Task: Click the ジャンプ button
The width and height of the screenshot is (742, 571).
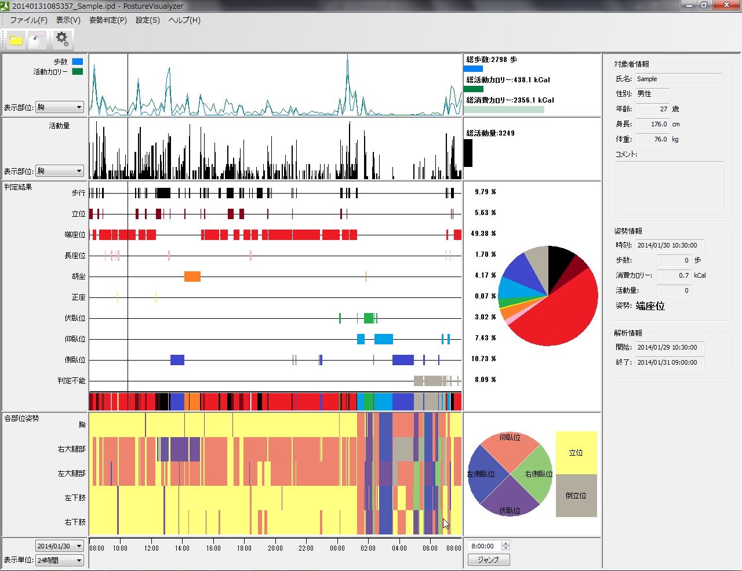Action: [488, 559]
